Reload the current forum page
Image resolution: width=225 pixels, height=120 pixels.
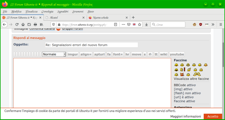17,25
